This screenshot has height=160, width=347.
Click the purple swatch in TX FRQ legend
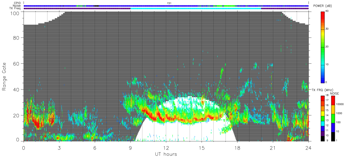point(323,133)
